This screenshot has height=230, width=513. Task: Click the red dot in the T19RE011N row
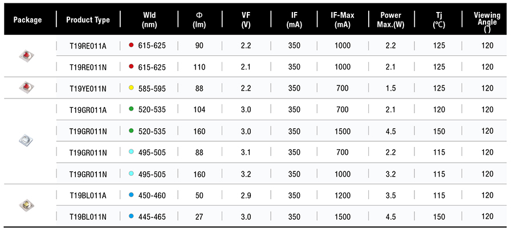coord(132,67)
